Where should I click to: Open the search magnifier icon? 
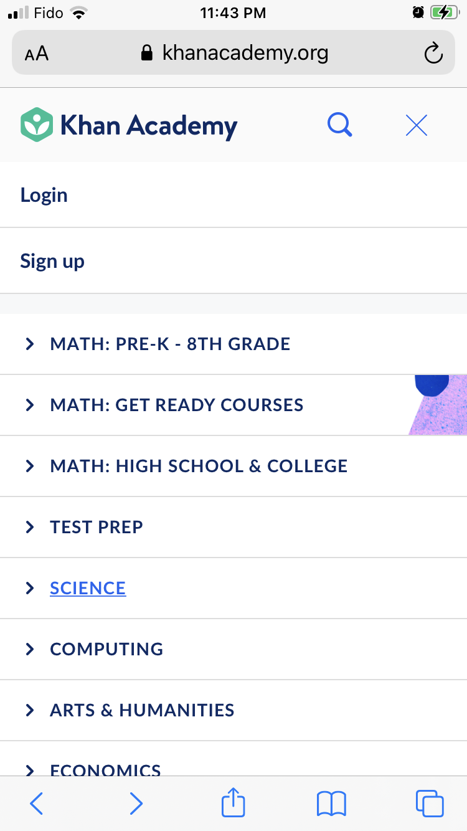pyautogui.click(x=340, y=125)
